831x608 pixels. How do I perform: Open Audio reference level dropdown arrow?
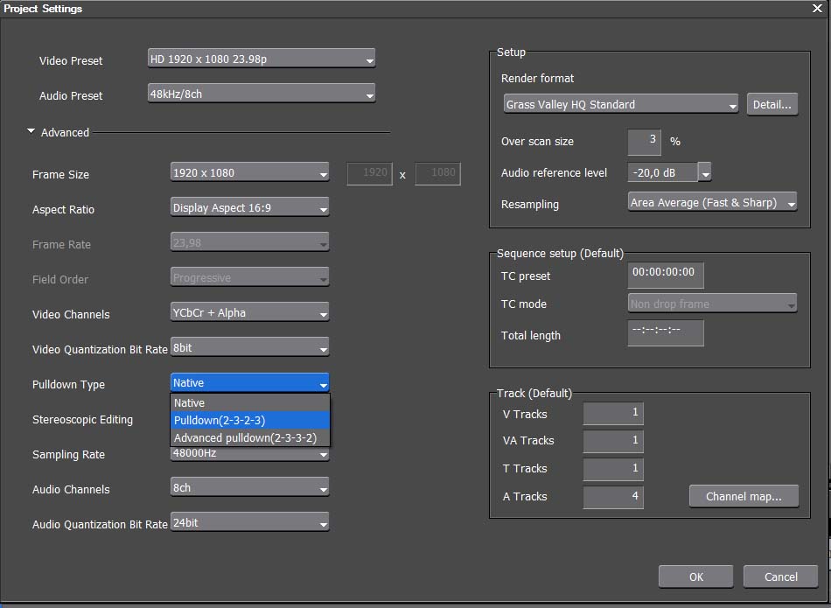point(705,173)
